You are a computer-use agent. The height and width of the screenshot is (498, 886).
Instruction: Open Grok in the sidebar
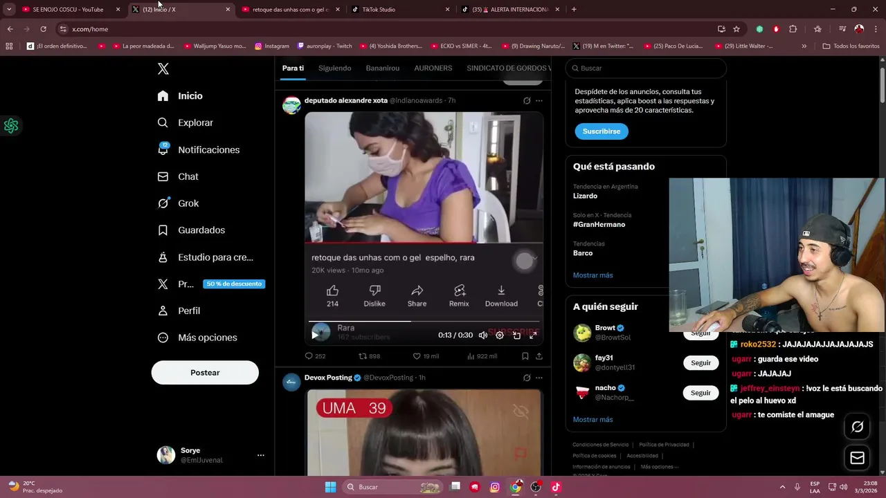pyautogui.click(x=178, y=203)
